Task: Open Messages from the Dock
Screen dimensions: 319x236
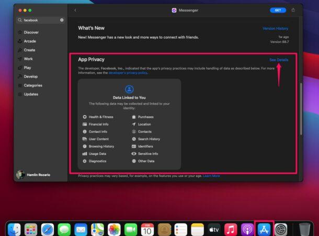Action: point(64,230)
